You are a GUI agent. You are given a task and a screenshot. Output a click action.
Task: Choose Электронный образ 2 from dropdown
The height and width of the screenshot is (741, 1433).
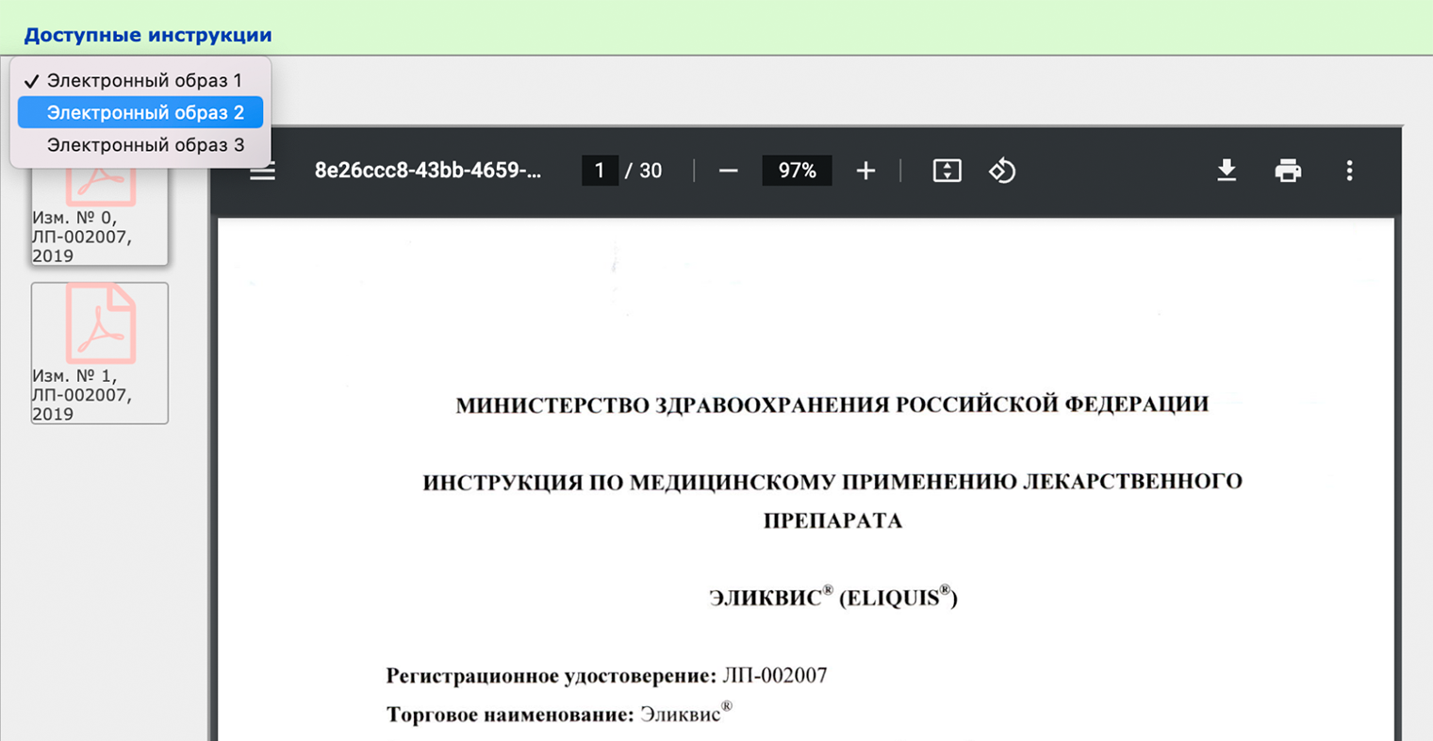click(x=140, y=112)
